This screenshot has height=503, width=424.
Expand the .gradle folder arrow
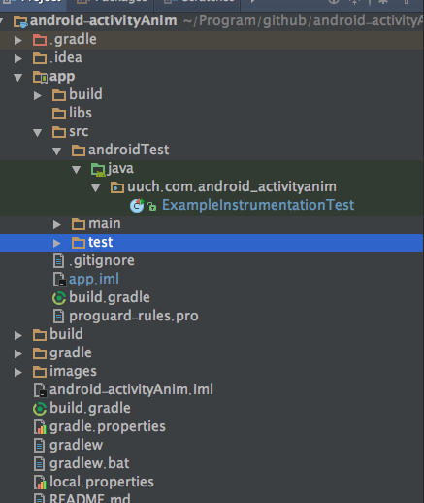coord(18,40)
